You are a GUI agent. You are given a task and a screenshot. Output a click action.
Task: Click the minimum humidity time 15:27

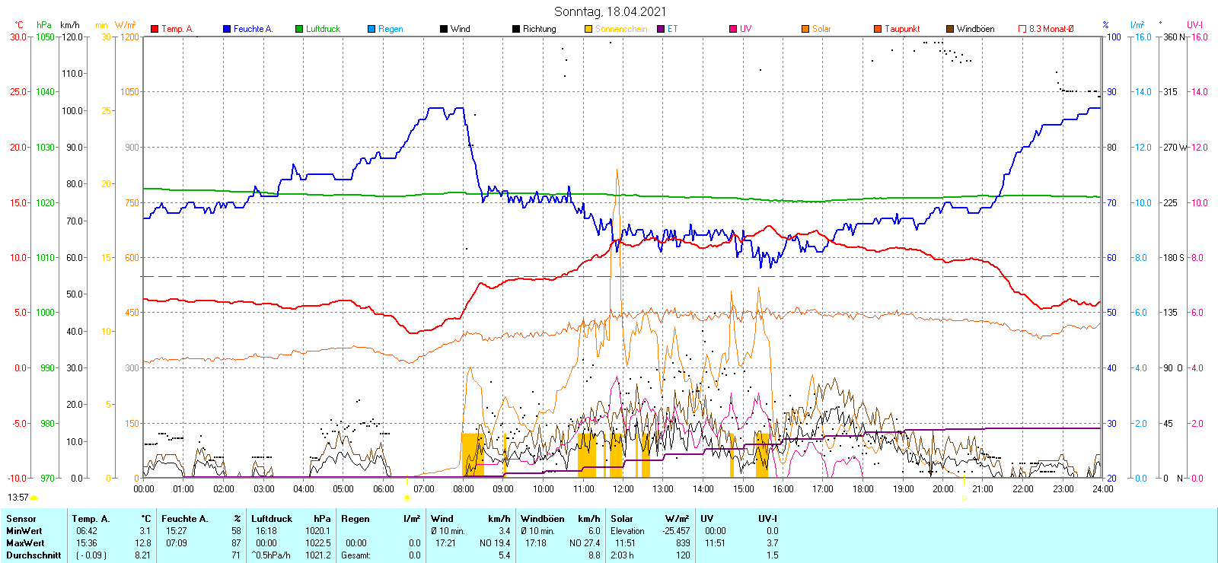click(177, 531)
